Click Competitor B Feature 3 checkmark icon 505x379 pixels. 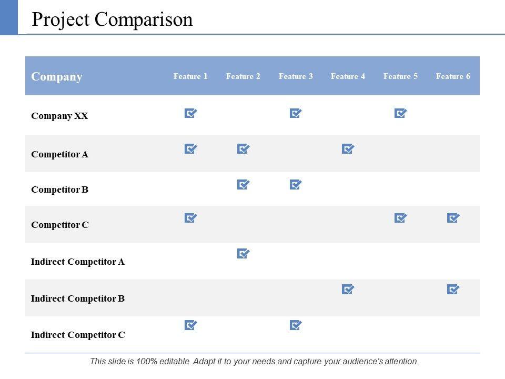pyautogui.click(x=296, y=185)
